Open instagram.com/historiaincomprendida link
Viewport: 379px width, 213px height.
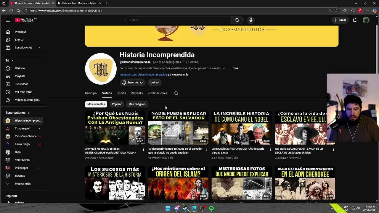tap(143, 75)
